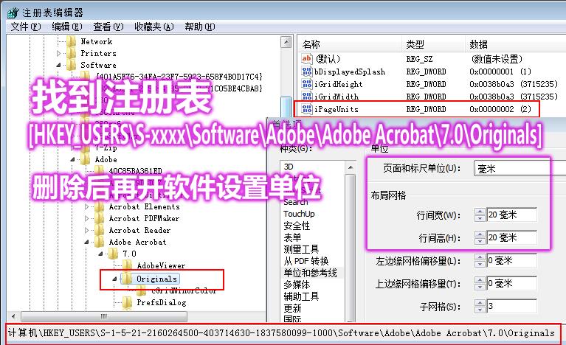Select 测量工具 in the category list
566x345 pixels.
301,249
